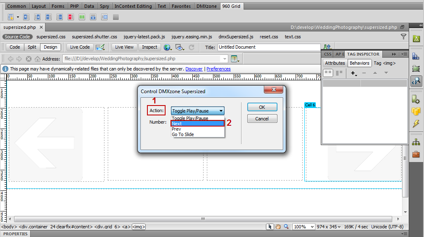This screenshot has width=424, height=237.
Task: Select the Hand tool in status bar
Action: point(278,227)
